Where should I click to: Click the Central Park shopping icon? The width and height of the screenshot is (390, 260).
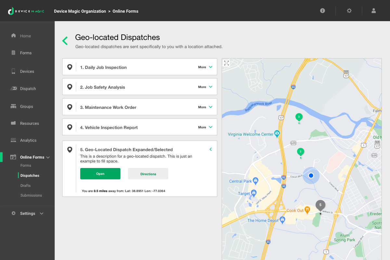(x=255, y=180)
